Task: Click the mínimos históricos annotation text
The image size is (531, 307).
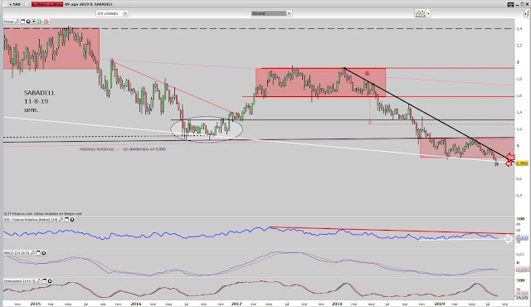Action: [x=123, y=149]
